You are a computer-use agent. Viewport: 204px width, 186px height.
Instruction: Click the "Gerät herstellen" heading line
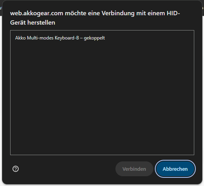click(33, 23)
